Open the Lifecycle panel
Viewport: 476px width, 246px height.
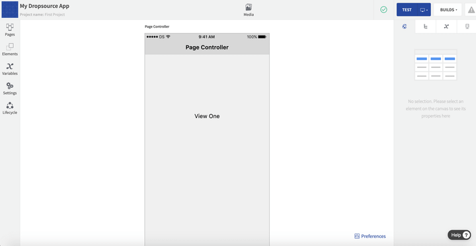(x=10, y=108)
